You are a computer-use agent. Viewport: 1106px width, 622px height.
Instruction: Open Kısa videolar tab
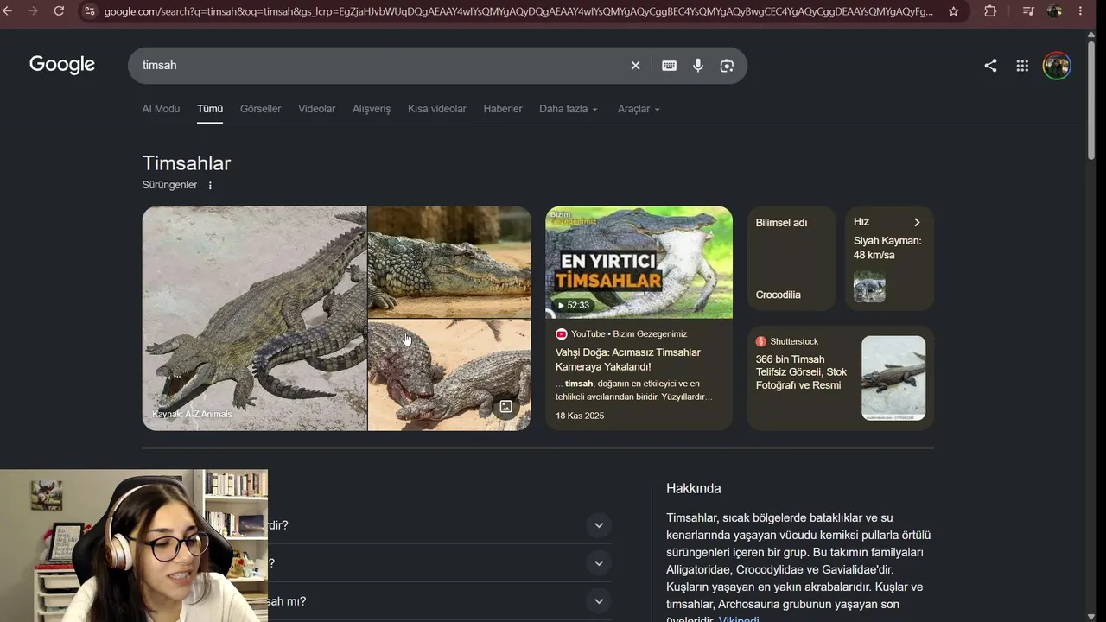(x=436, y=109)
